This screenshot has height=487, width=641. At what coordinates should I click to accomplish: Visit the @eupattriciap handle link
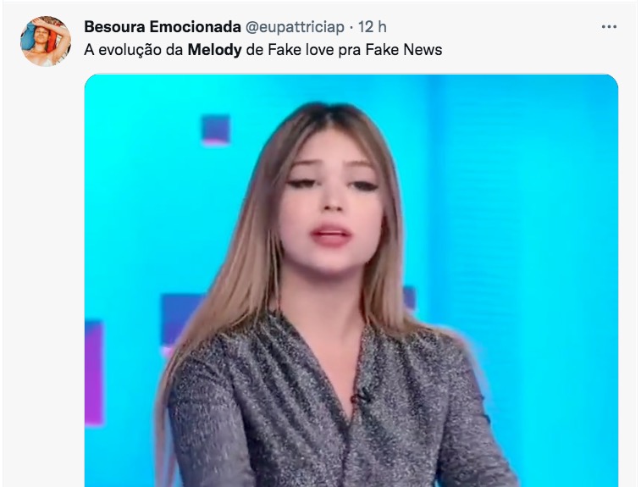tap(295, 27)
